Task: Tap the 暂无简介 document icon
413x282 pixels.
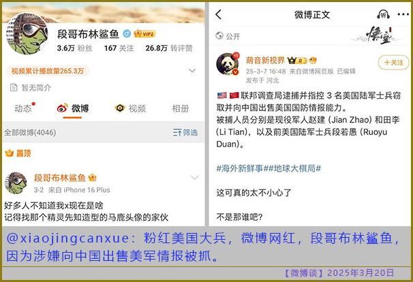Action: 14,87
